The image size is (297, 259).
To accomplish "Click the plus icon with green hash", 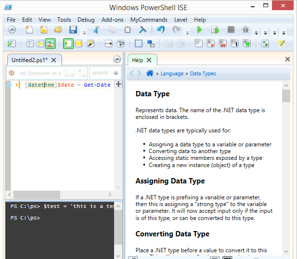I will pos(247,43).
